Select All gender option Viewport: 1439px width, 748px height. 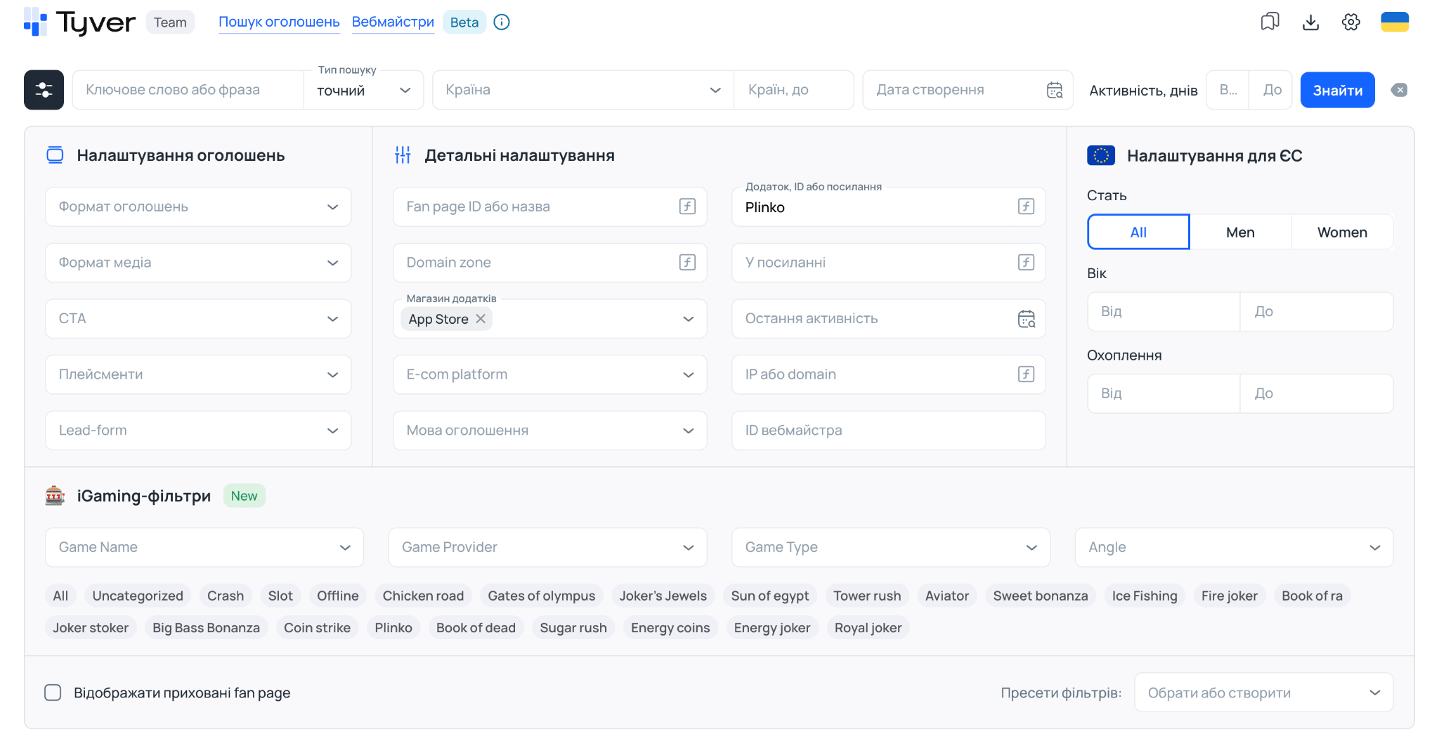coord(1138,232)
